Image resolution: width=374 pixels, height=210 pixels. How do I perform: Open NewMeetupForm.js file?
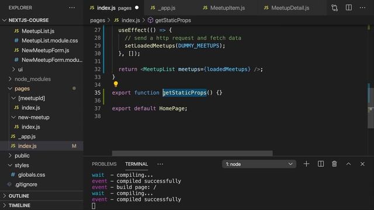46,50
